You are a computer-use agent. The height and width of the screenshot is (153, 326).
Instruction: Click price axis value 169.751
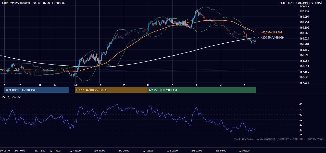point(304,22)
